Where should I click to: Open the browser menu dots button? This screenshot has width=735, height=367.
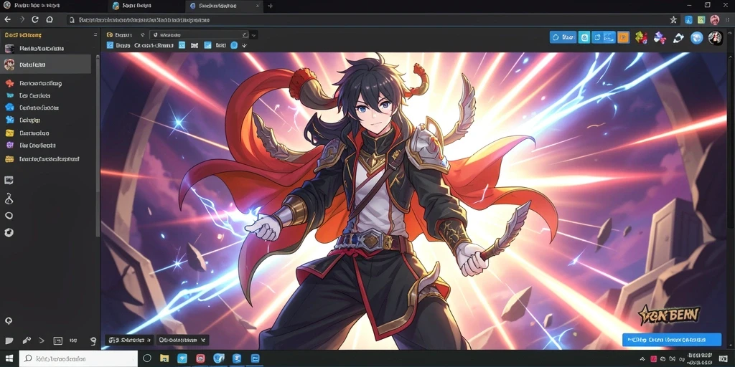[727, 19]
